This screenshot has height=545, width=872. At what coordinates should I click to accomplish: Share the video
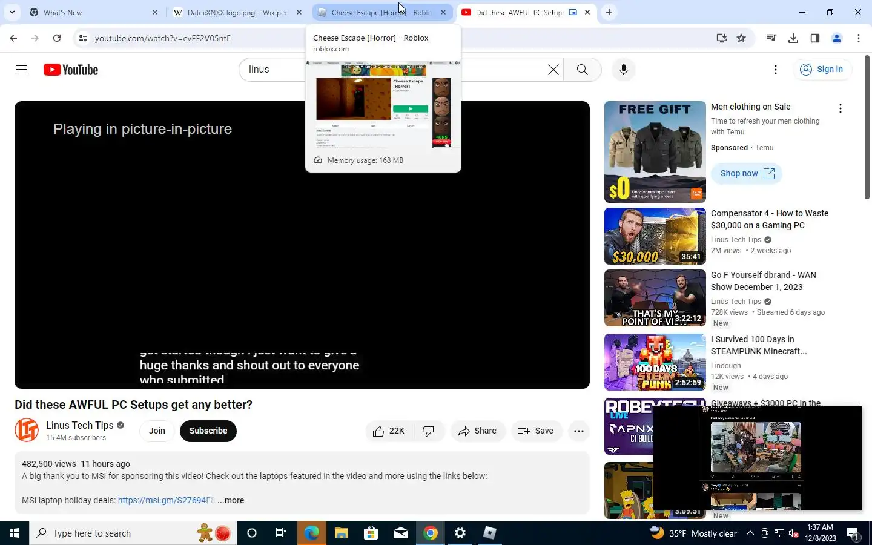pyautogui.click(x=478, y=431)
